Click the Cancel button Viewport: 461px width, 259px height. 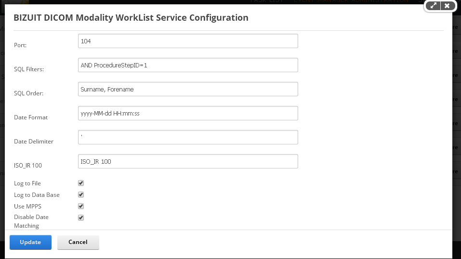coord(78,242)
